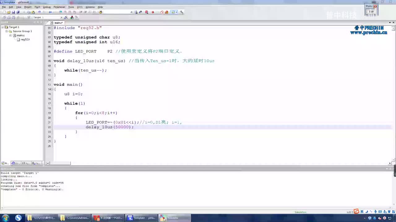The height and width of the screenshot is (222, 396).
Task: Open the File menu
Action: 4,7
